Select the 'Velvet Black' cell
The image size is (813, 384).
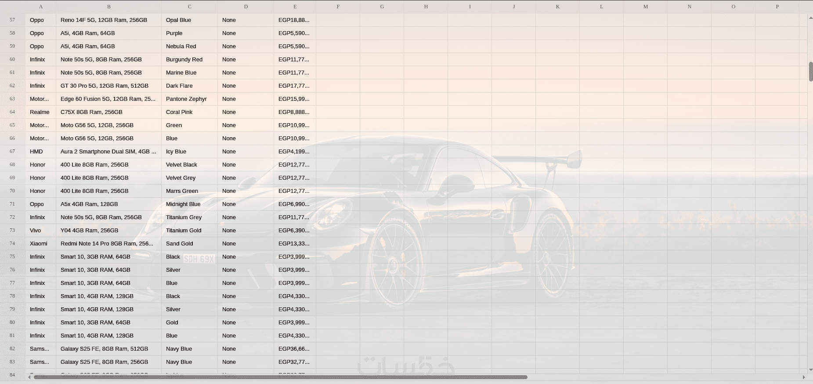pyautogui.click(x=190, y=164)
